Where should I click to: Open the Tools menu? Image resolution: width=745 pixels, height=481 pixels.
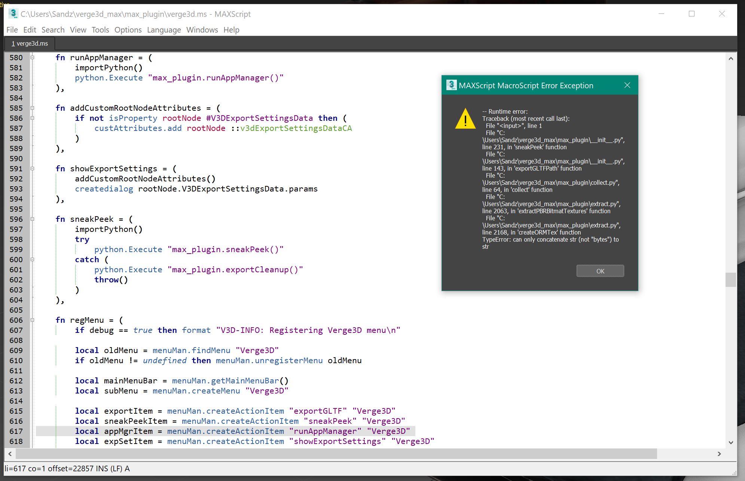(100, 30)
